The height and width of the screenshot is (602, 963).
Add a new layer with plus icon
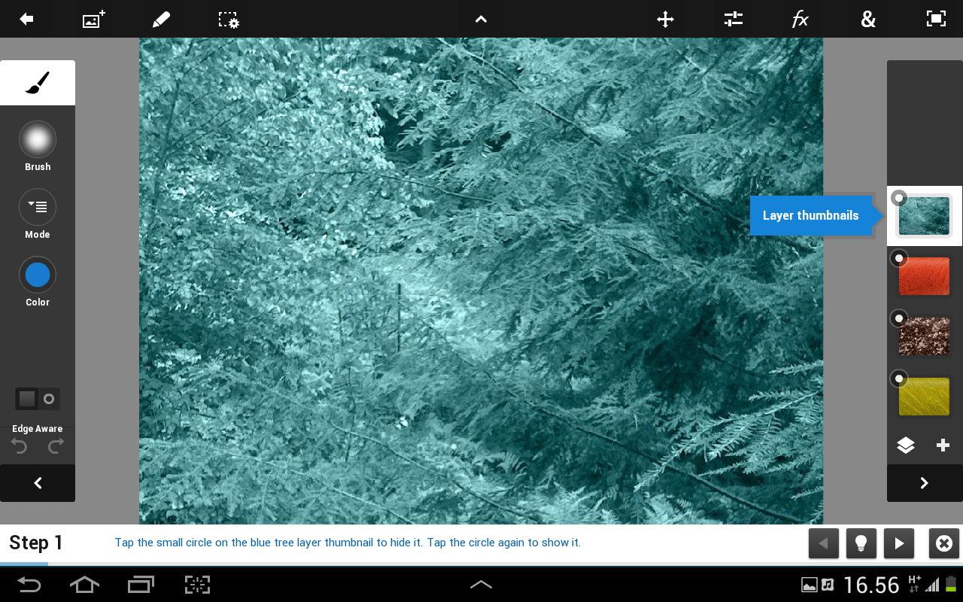click(x=943, y=445)
